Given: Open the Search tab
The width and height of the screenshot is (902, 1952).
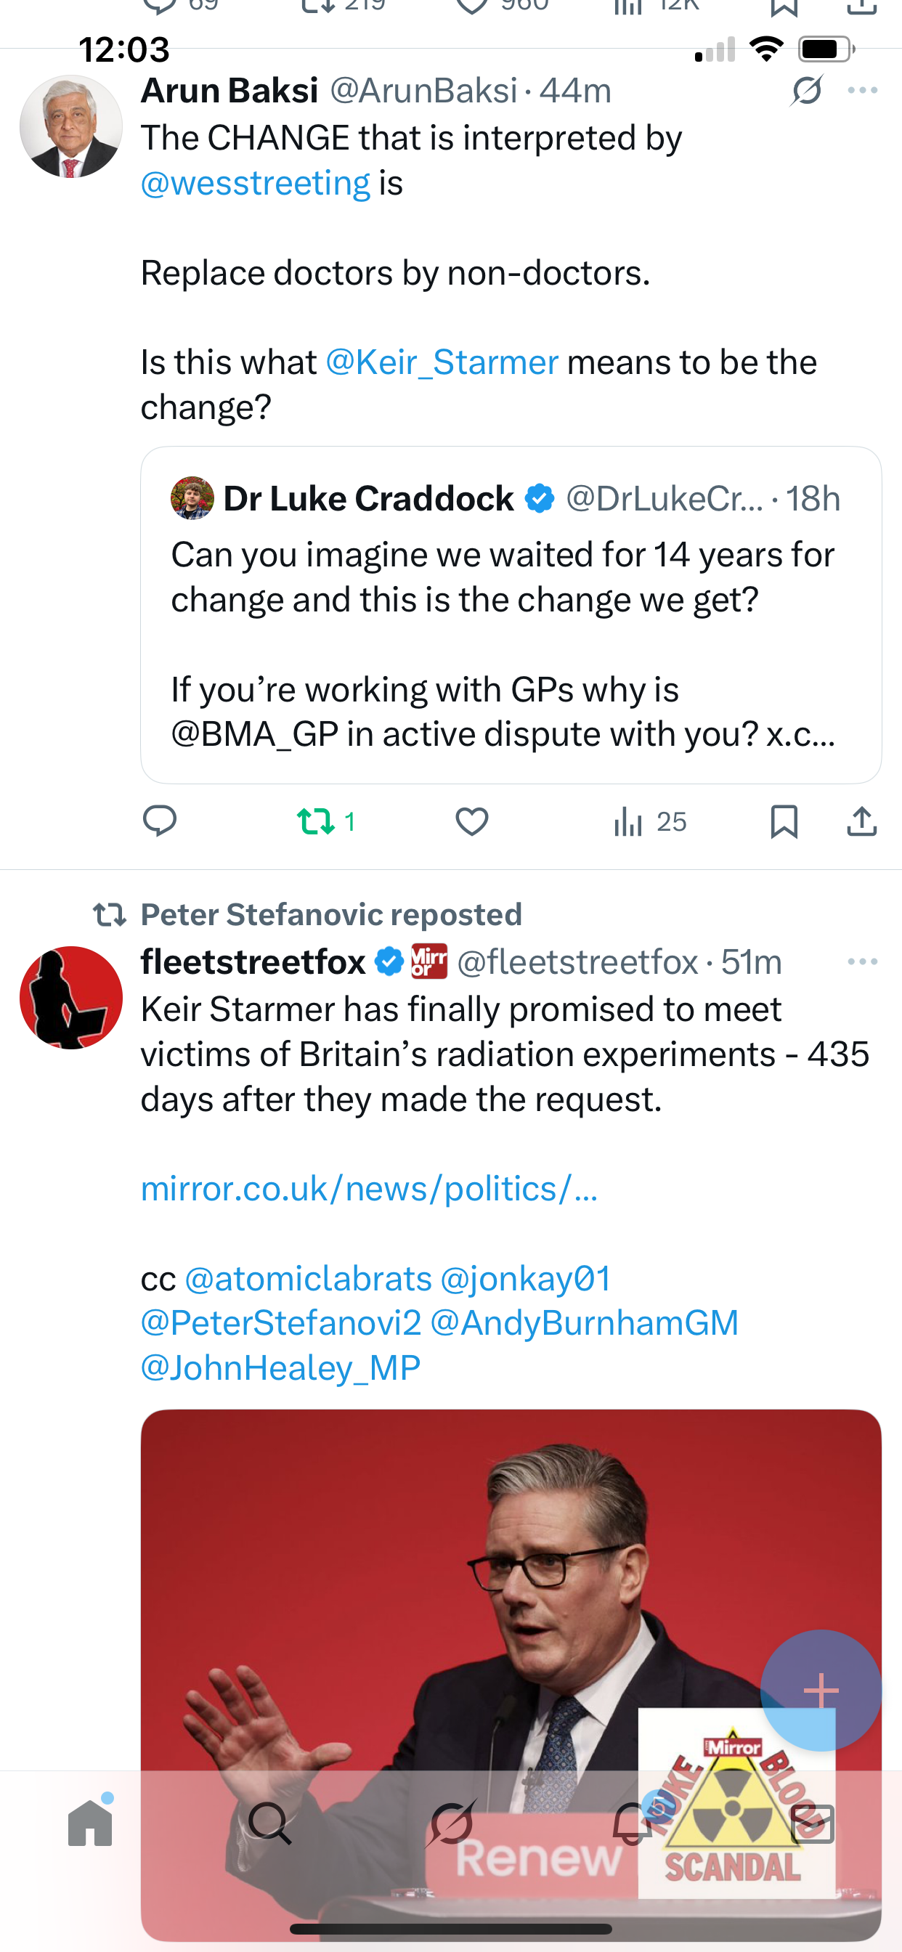Looking at the screenshot, I should (270, 1823).
